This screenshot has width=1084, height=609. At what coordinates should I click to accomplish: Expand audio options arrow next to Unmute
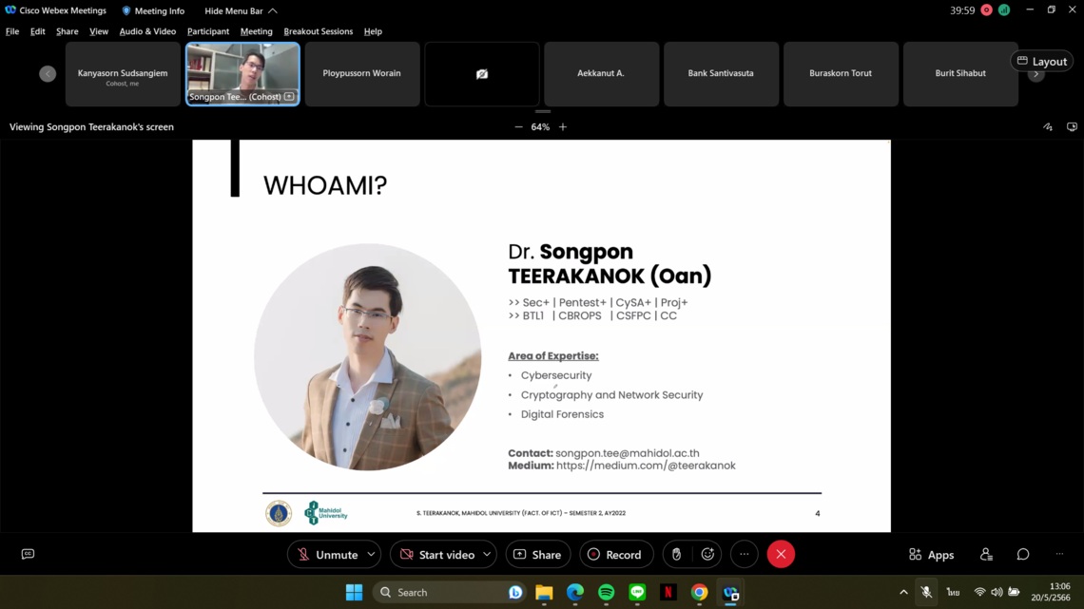point(371,554)
